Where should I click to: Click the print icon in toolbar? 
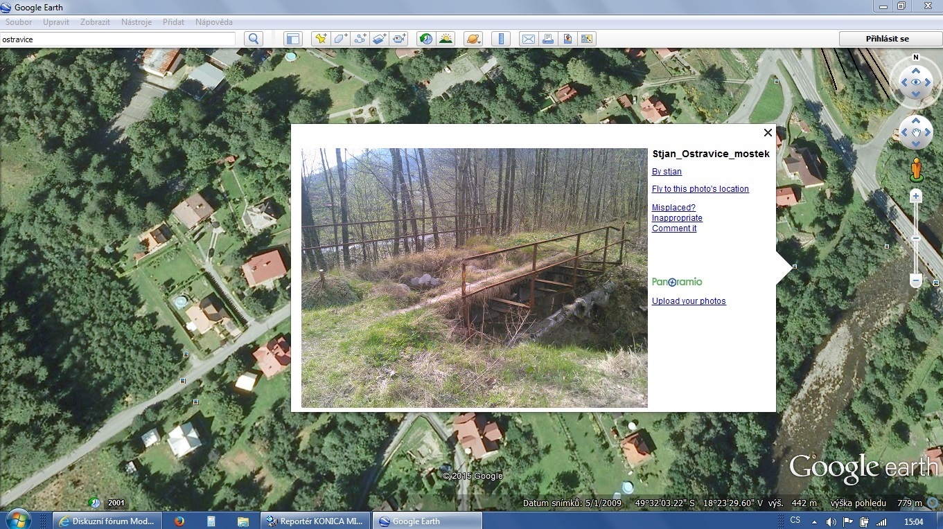pos(548,39)
